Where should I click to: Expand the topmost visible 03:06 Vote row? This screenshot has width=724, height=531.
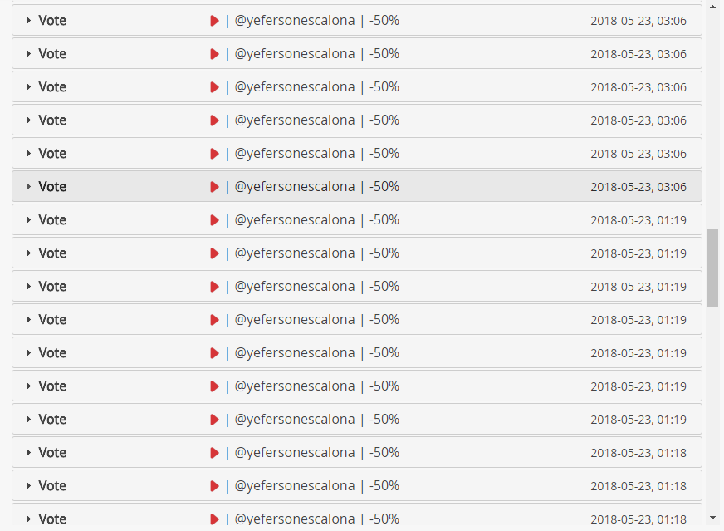click(x=28, y=20)
